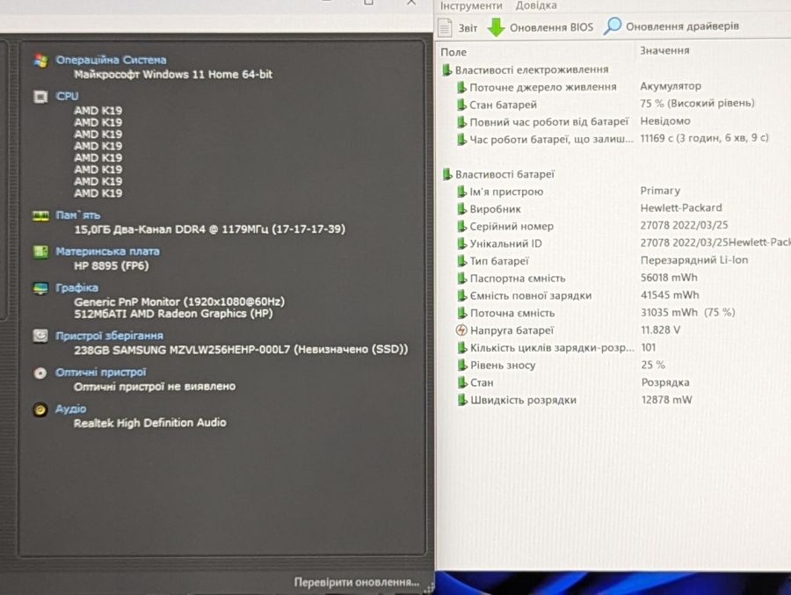791x595 pixels.
Task: Click the Напруга батареї lightning icon
Action: click(x=461, y=330)
